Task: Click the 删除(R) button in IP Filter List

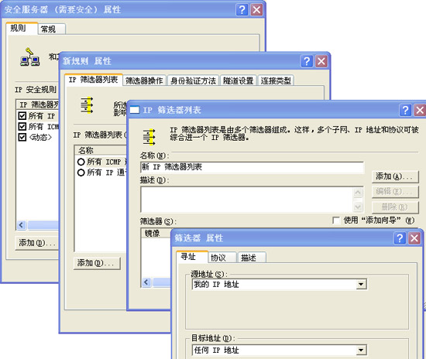Action: (395, 207)
